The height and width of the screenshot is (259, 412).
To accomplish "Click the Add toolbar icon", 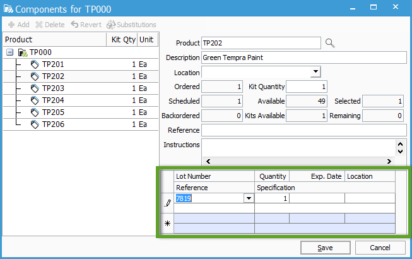I will click(11, 25).
